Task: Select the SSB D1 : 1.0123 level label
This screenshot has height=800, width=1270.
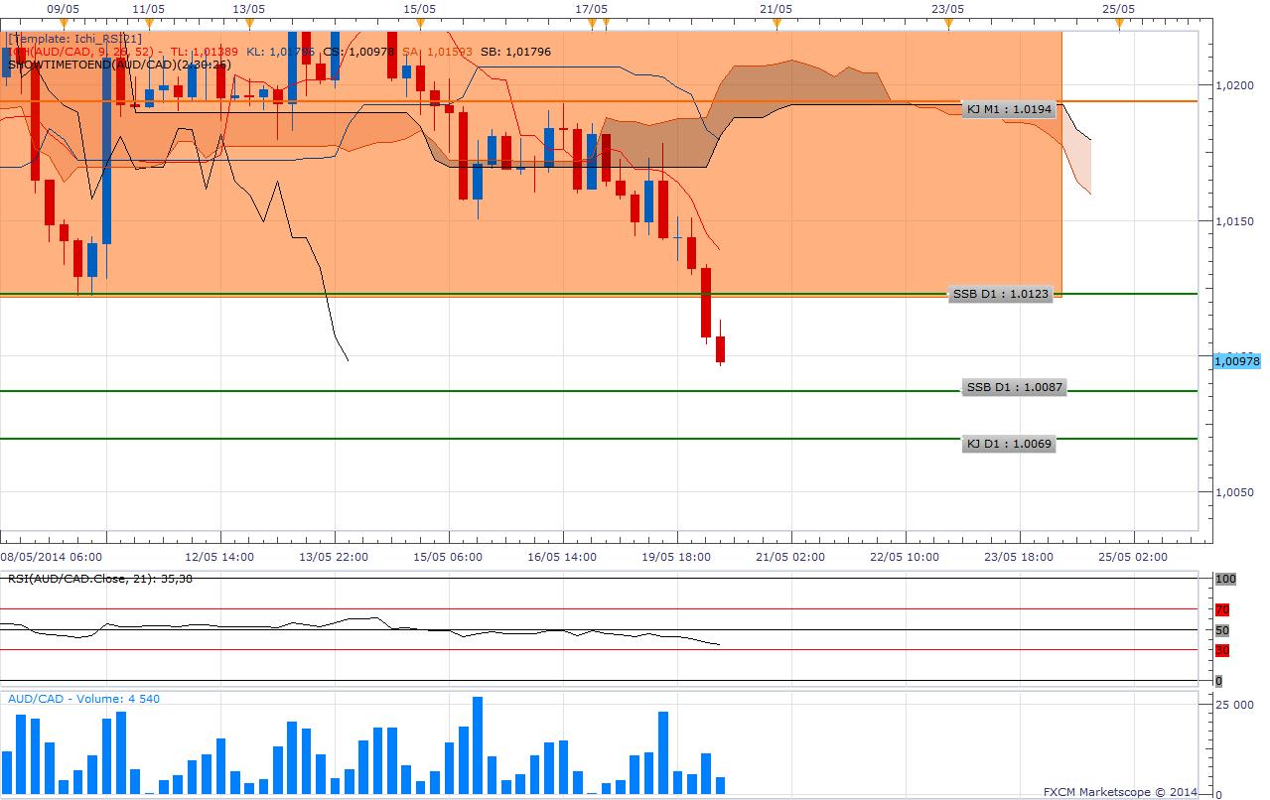Action: 1000,295
